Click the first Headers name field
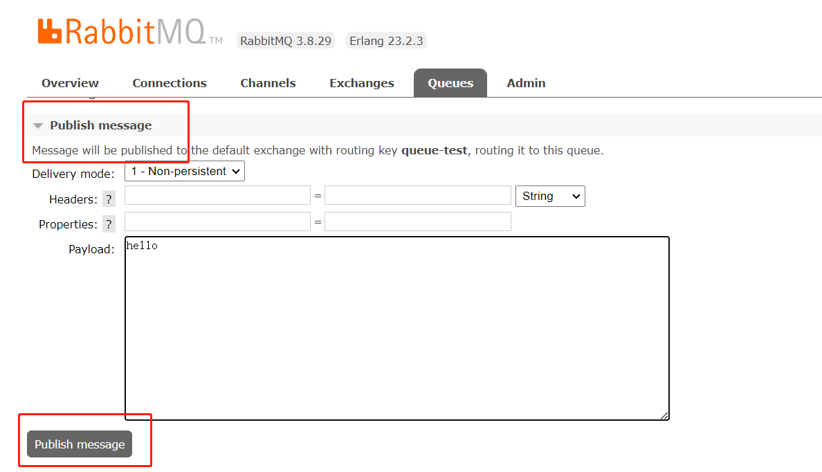Image resolution: width=822 pixels, height=472 pixels. click(x=217, y=195)
